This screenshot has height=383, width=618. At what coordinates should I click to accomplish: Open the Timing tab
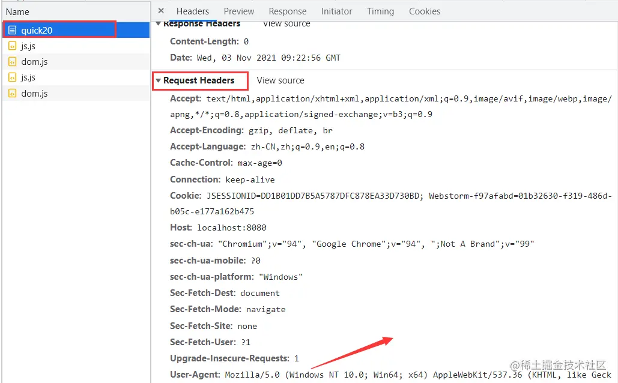coord(380,11)
